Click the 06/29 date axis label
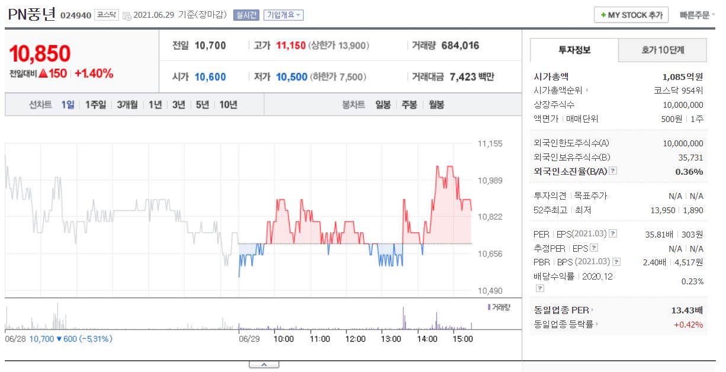This screenshot has width=726, height=372. coord(249,339)
